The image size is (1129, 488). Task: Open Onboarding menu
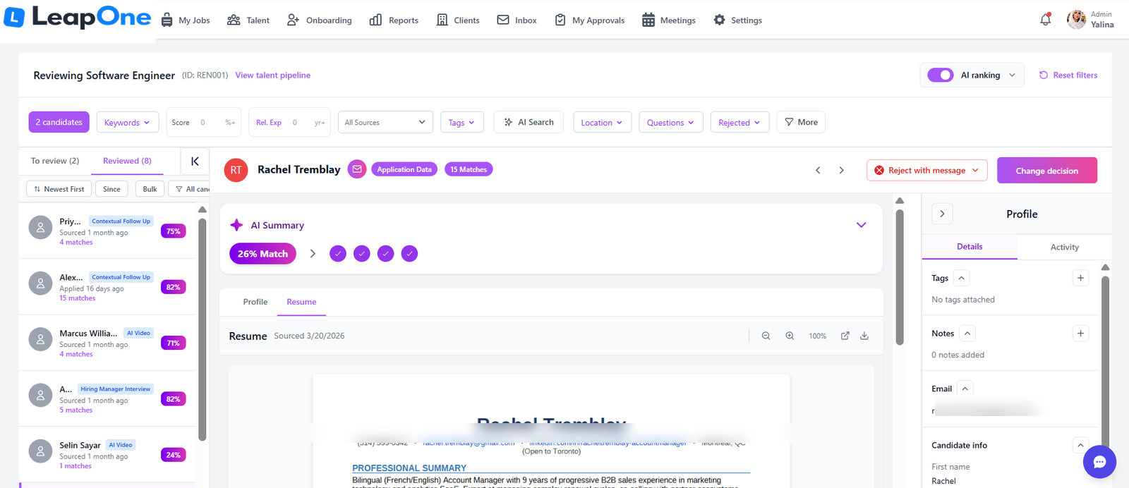point(319,20)
